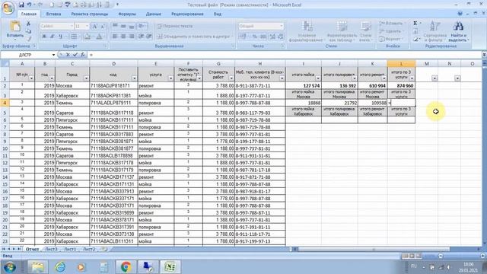Save the workbook from Quick Access toolbar

(21, 5)
